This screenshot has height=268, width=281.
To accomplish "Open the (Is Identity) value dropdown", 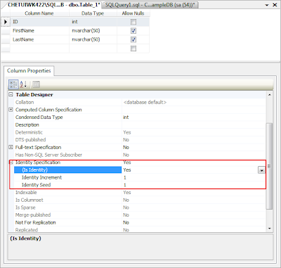I will [x=261, y=170].
